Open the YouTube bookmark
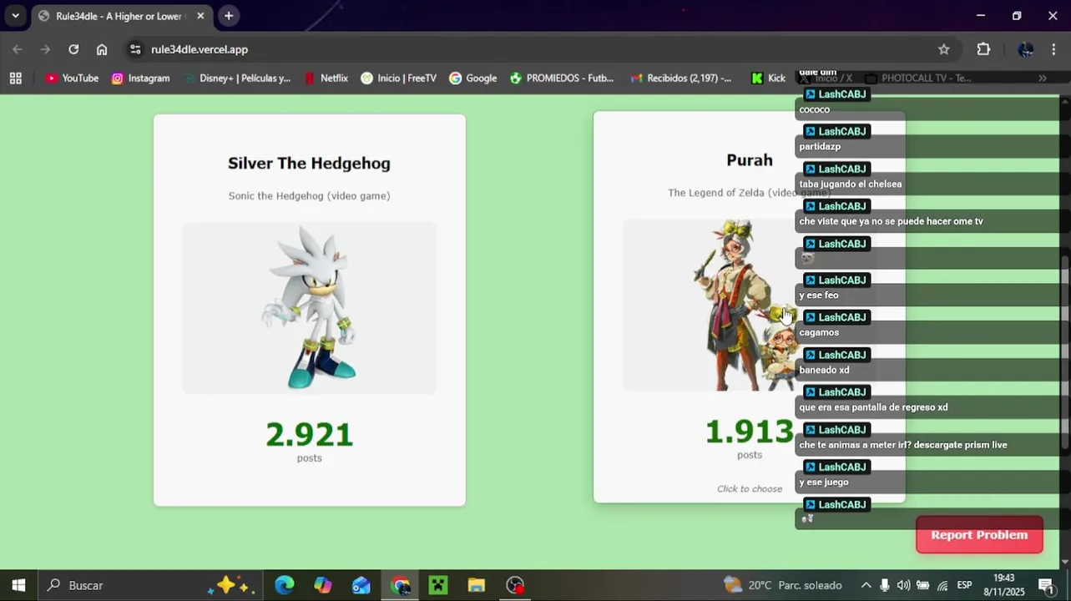The height and width of the screenshot is (601, 1071). click(73, 78)
